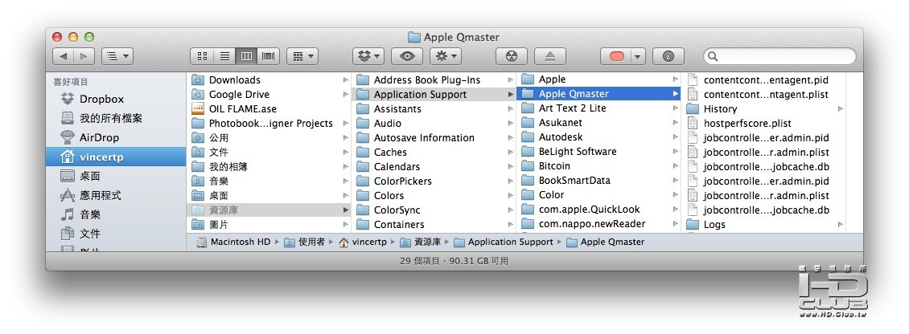
Task: Select 我的所有檔案 in the sidebar
Action: click(116, 118)
